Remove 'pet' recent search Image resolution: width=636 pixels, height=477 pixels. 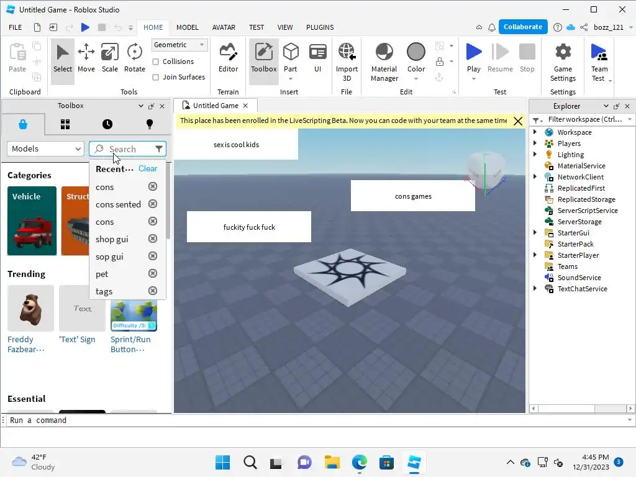coord(153,273)
